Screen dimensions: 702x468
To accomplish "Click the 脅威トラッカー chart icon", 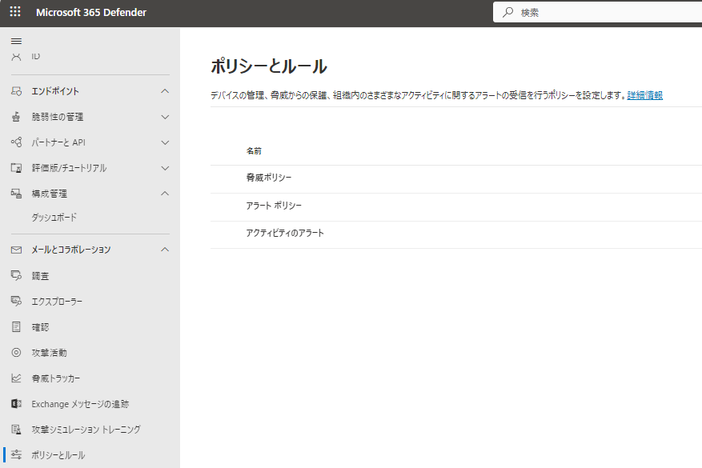I will (x=16, y=378).
